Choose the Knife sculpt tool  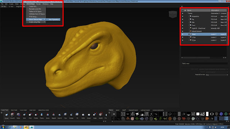[83, 115]
